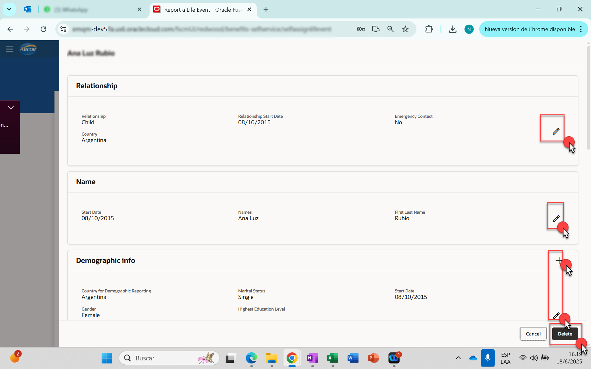Click the Arcor logo
This screenshot has height=369, width=591.
coord(28,49)
